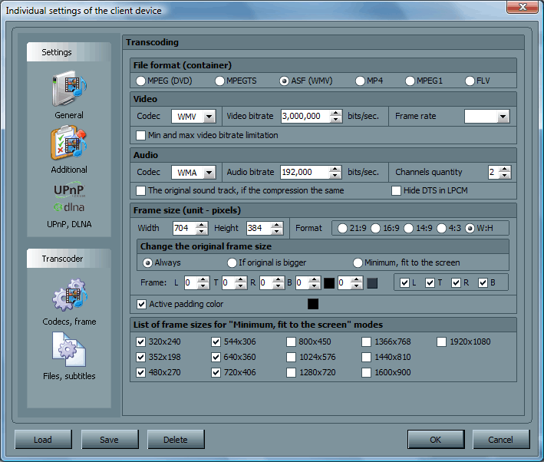Select the 4:3 format ratio

(x=441, y=229)
